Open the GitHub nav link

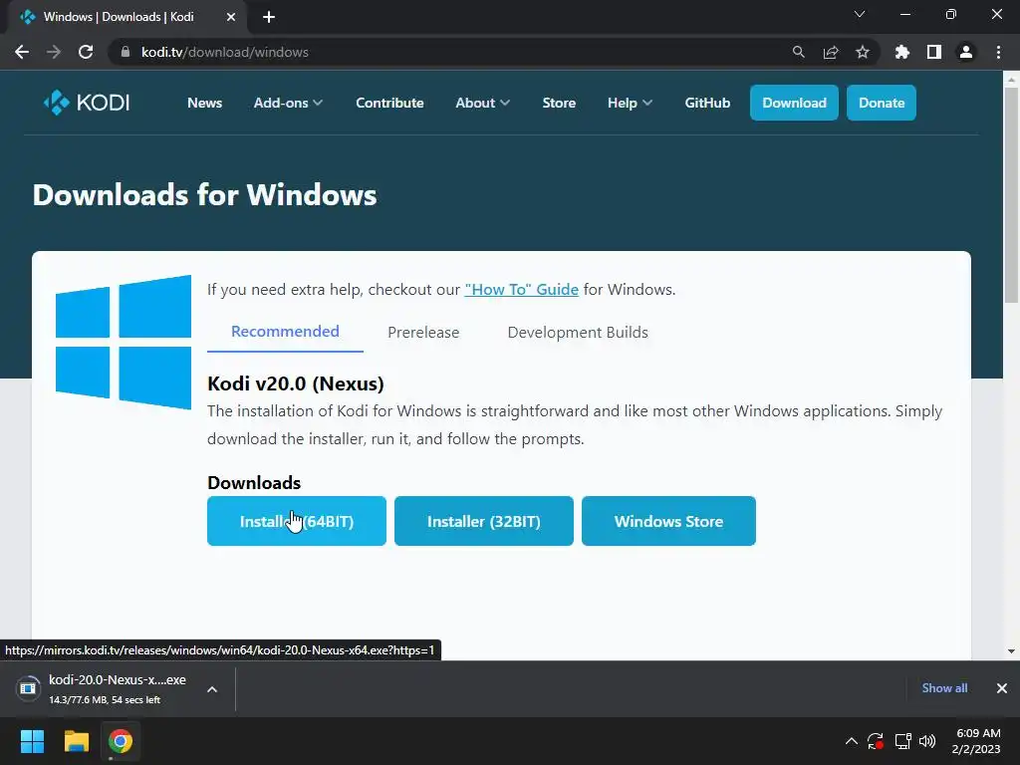pos(707,103)
